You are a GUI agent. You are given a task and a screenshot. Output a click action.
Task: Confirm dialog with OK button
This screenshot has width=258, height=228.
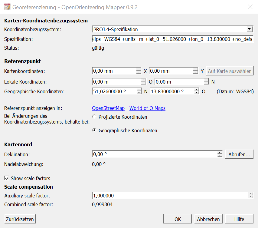(178, 219)
